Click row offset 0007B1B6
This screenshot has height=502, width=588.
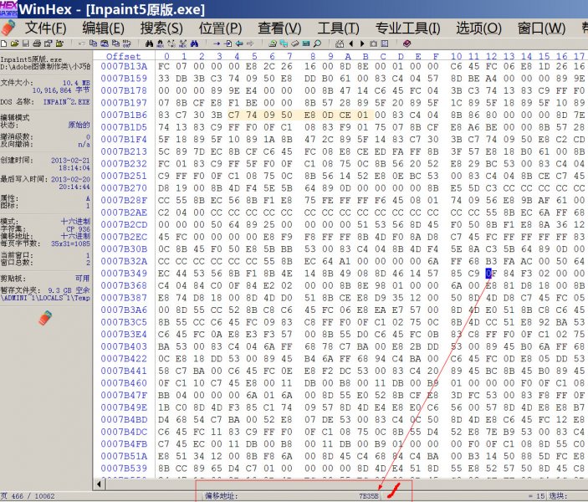(124, 115)
